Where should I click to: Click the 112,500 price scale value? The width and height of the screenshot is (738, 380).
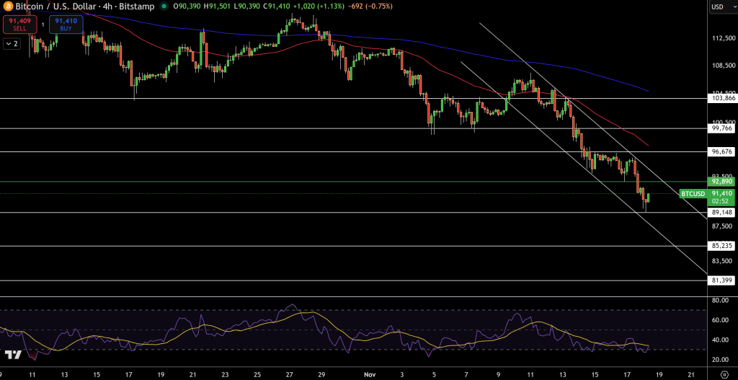click(x=722, y=38)
